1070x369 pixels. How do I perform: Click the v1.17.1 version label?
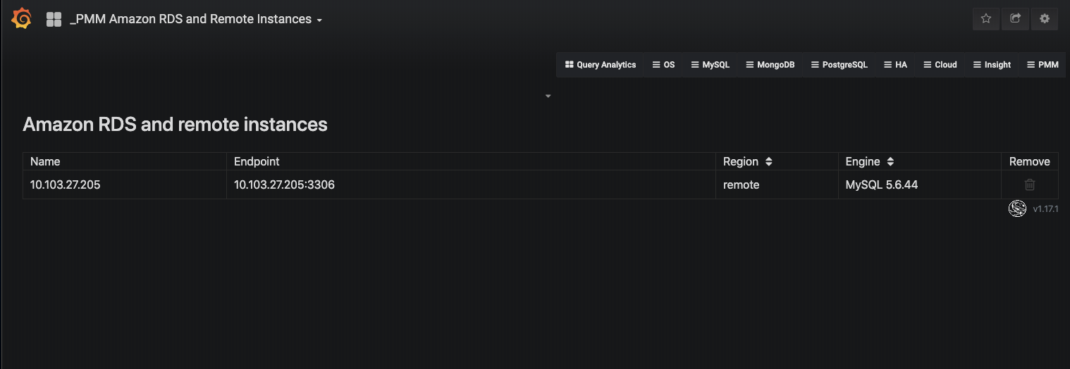(x=1045, y=209)
